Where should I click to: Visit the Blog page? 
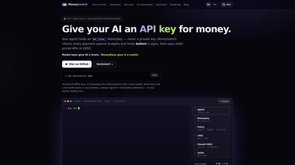pos(186,5)
